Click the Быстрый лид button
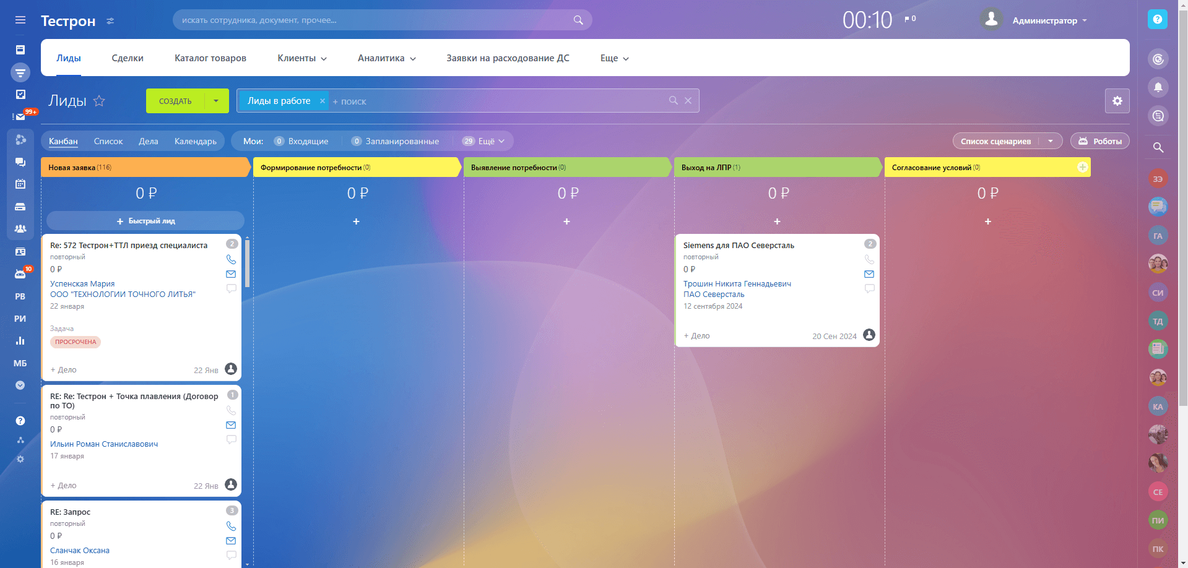The width and height of the screenshot is (1188, 568). coord(145,221)
